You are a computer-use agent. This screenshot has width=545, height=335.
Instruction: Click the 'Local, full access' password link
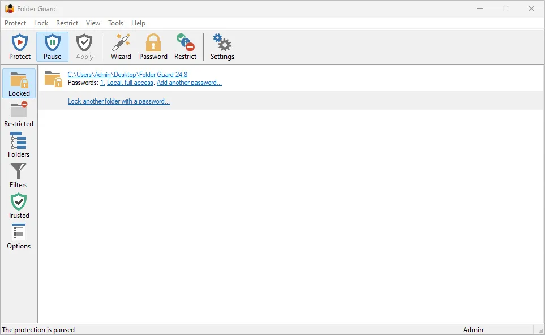point(130,83)
